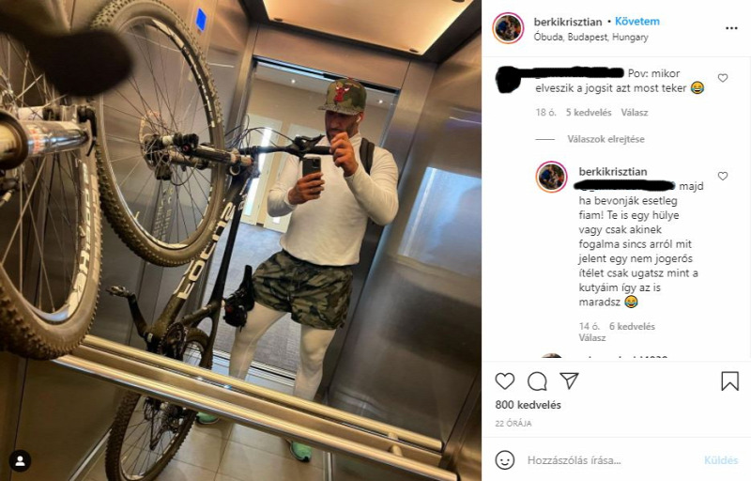This screenshot has width=751, height=481.
Task: Like berkikrisztian's reply comment heart
Action: (723, 176)
